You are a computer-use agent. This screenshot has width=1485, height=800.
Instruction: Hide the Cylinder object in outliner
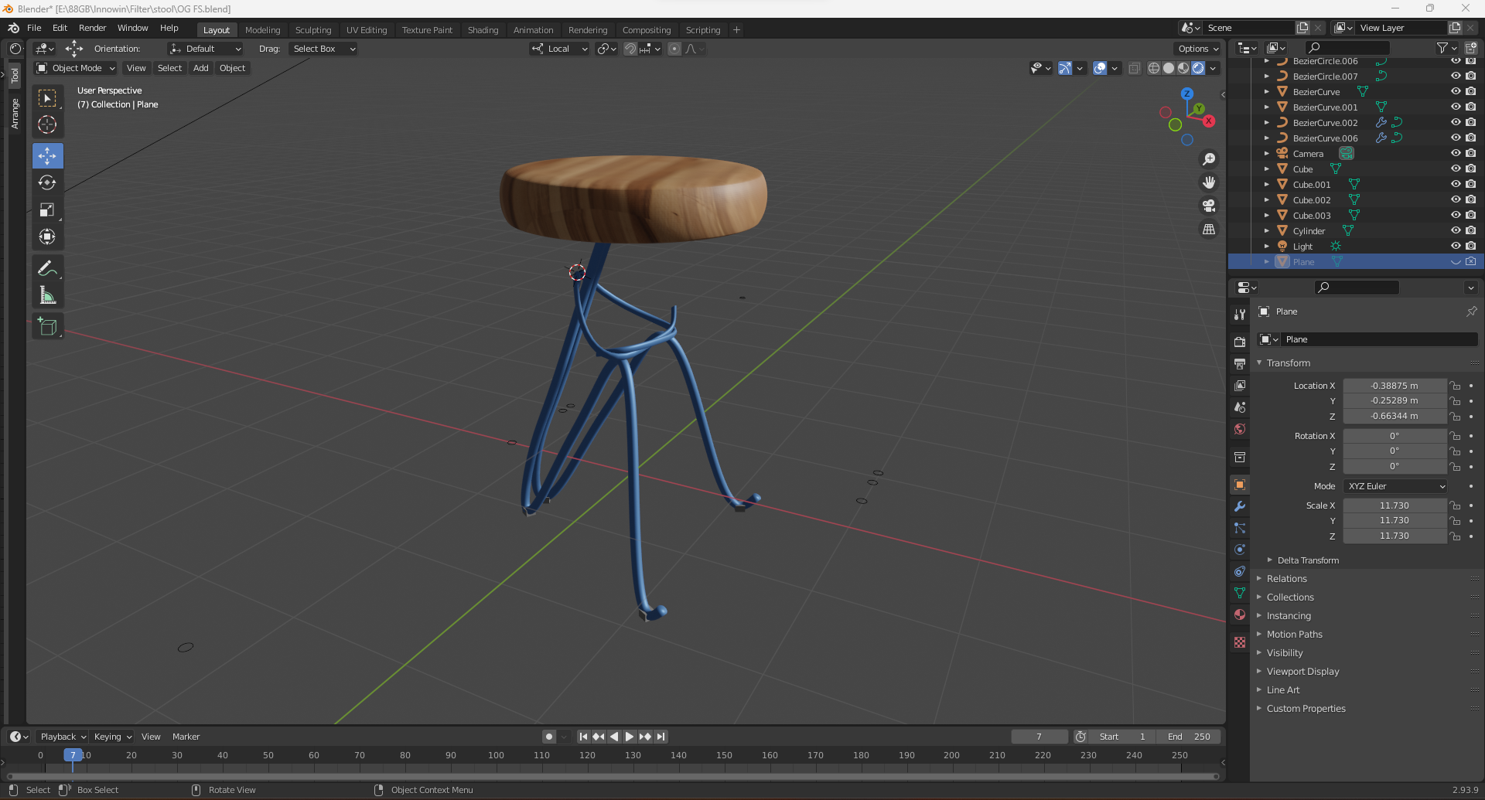[x=1456, y=230]
